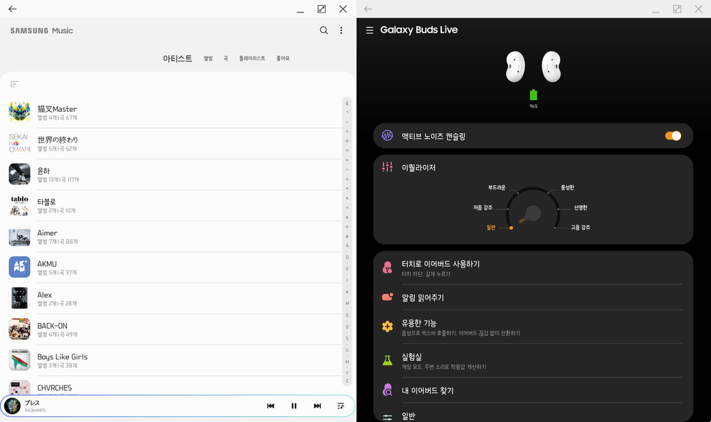Click the touch controls earbud icon
Screen dimensions: 711x422
click(387, 268)
